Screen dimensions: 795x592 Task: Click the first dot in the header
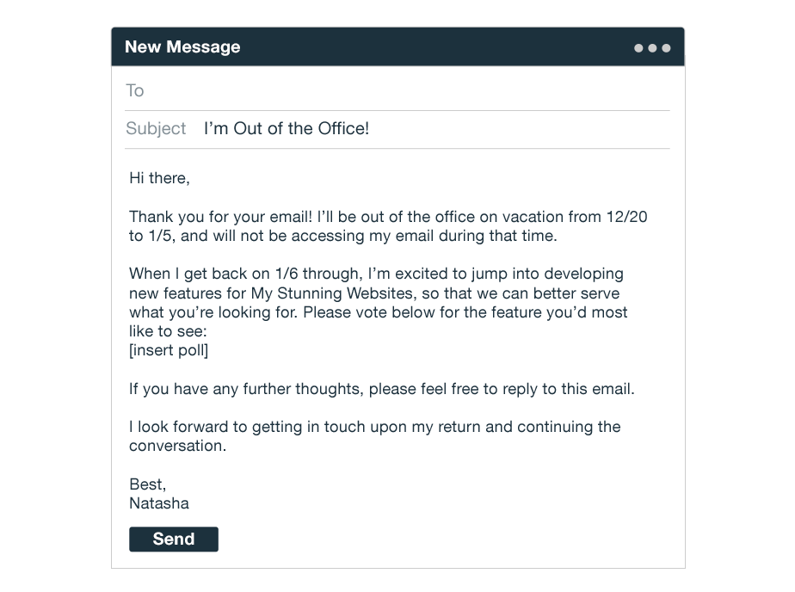pyautogui.click(x=638, y=48)
